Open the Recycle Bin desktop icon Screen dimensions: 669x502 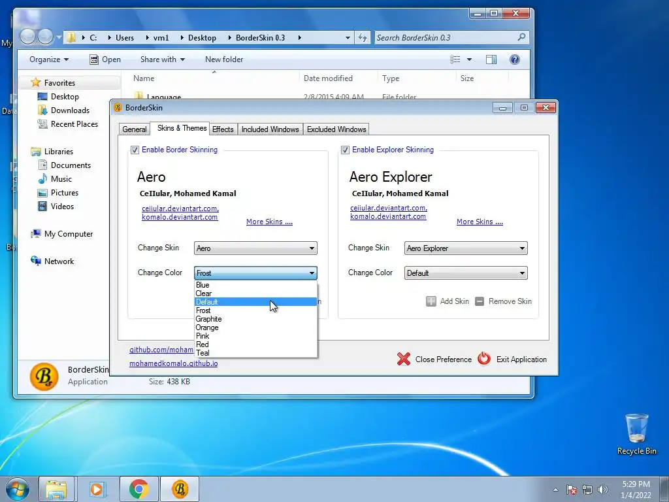[636, 434]
